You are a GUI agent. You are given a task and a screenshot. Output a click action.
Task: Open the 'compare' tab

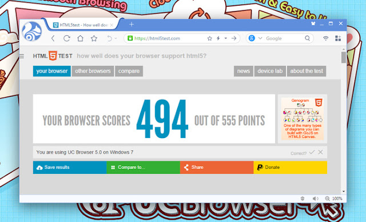(x=129, y=71)
